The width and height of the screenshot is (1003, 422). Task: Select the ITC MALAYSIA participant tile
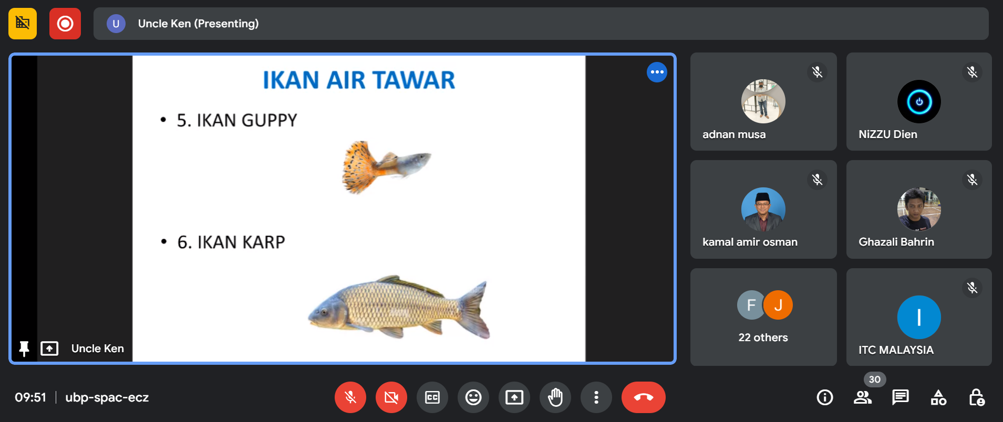point(919,317)
